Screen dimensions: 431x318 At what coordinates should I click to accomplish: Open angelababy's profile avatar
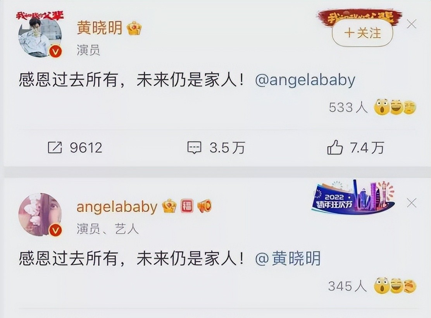pyautogui.click(x=40, y=214)
